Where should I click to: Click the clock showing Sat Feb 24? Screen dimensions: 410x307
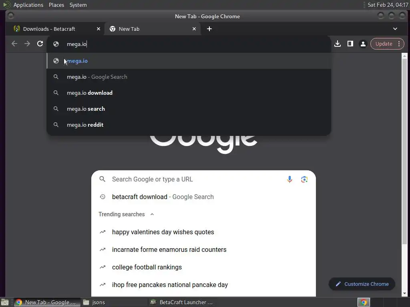pos(388,5)
